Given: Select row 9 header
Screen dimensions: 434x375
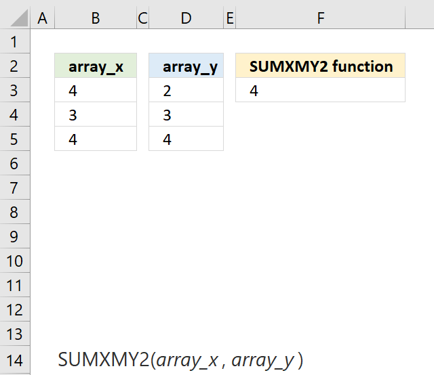Looking at the screenshot, I should pyautogui.click(x=15, y=236).
